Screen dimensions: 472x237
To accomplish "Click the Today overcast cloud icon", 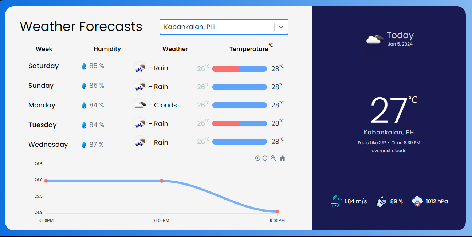I will [x=375, y=39].
